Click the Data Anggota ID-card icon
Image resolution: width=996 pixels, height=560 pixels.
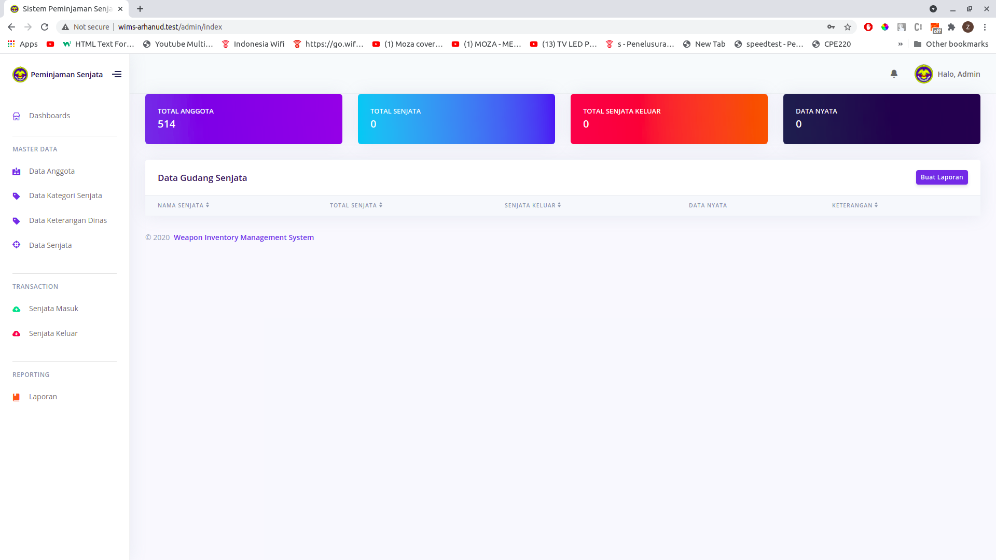pyautogui.click(x=17, y=172)
